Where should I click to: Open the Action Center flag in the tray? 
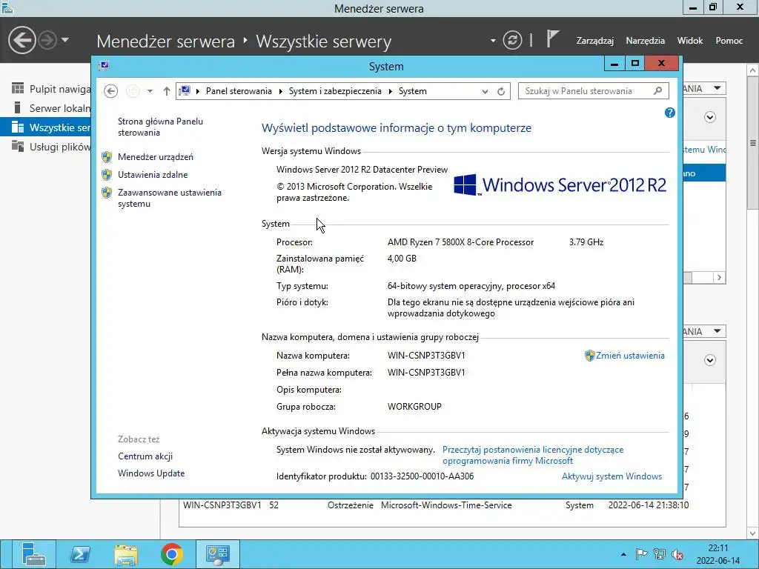641,553
